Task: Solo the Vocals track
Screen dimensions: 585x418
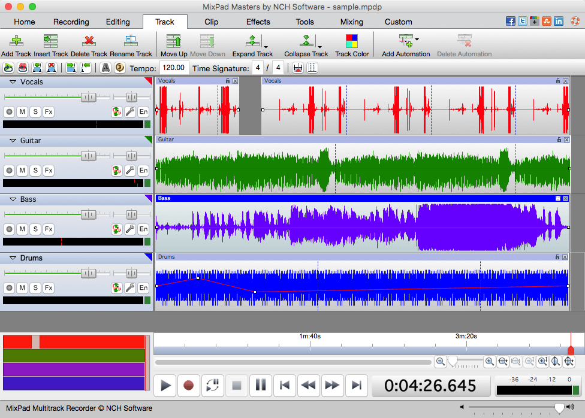Action: point(35,111)
